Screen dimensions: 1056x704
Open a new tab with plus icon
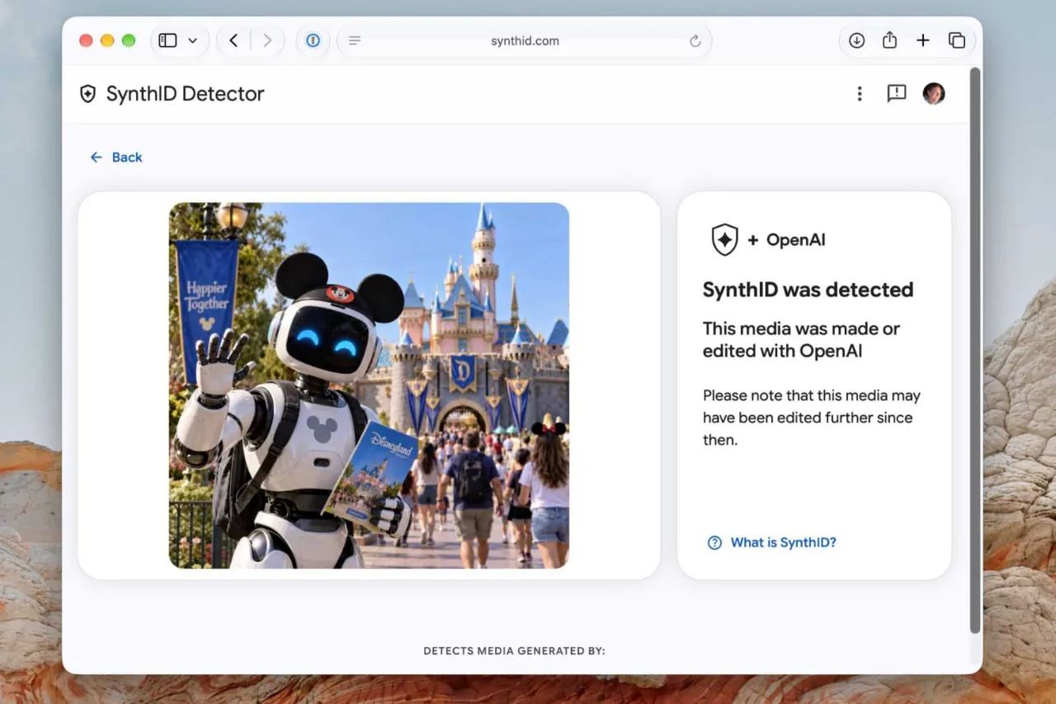pyautogui.click(x=923, y=40)
